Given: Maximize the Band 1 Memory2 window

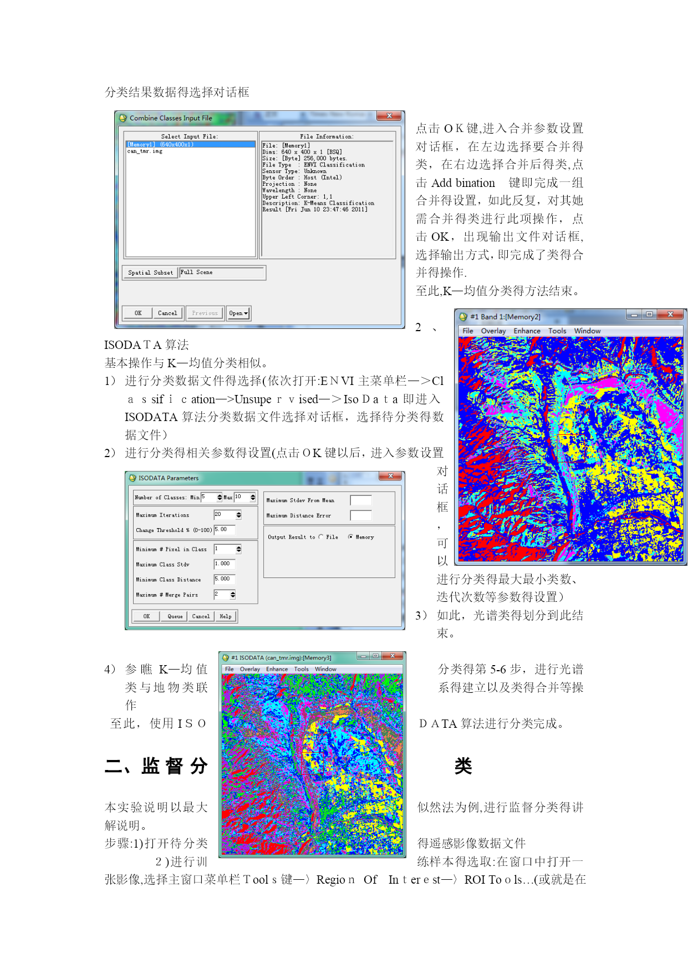Looking at the screenshot, I should [x=649, y=315].
